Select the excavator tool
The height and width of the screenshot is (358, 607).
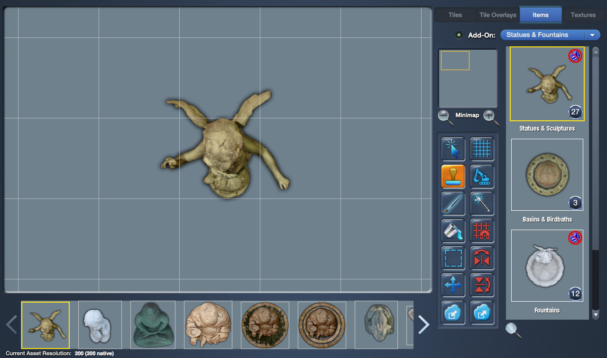(482, 177)
